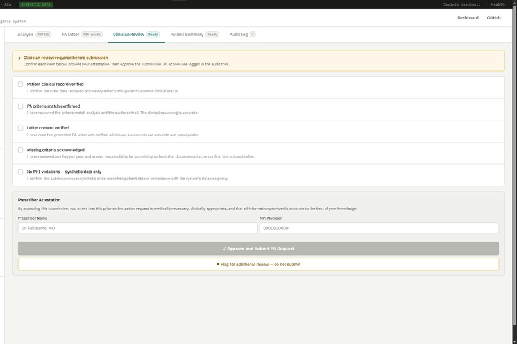517x344 pixels.
Task: Click the 40/100 score badge on Analysis
Action: pyautogui.click(x=43, y=34)
